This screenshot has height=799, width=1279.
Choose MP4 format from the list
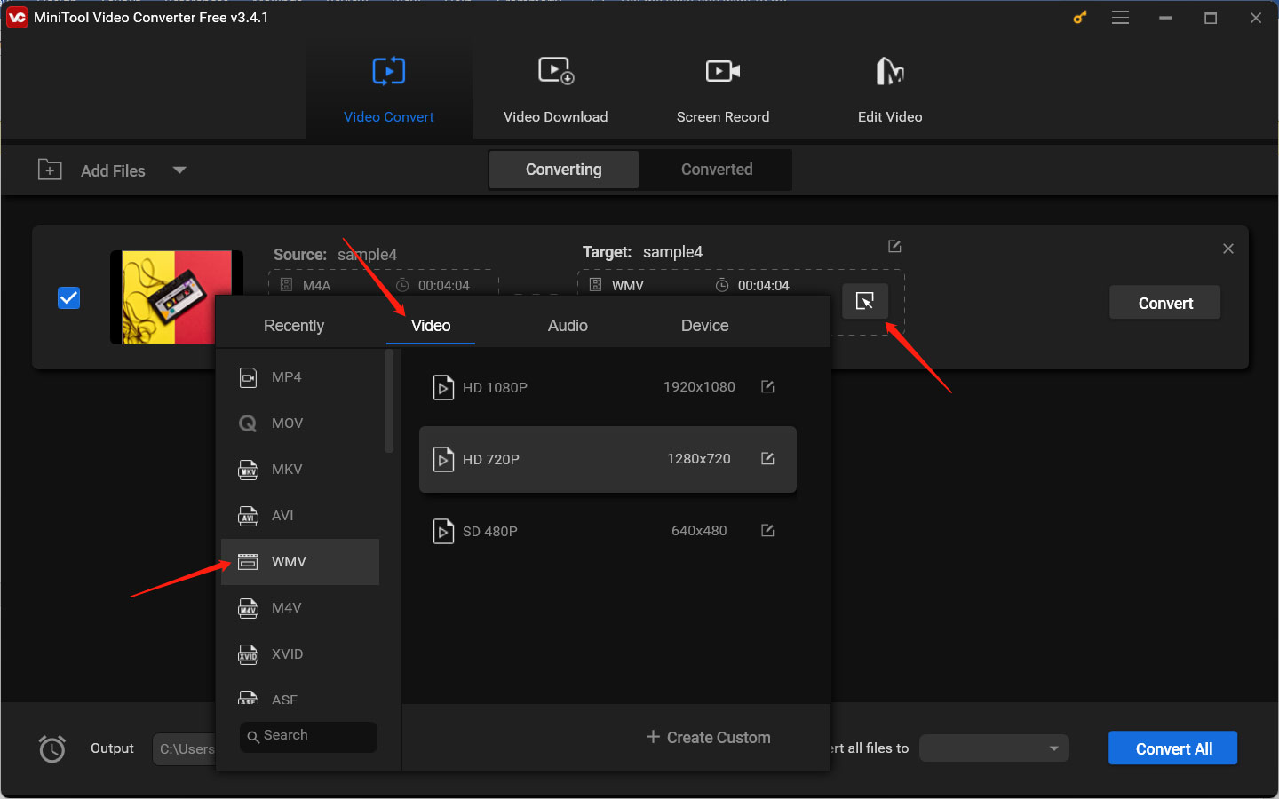[x=301, y=377]
